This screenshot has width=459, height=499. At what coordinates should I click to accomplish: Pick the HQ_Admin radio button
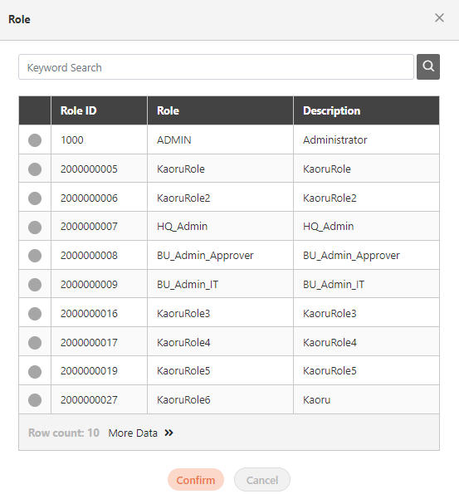pyautogui.click(x=35, y=227)
